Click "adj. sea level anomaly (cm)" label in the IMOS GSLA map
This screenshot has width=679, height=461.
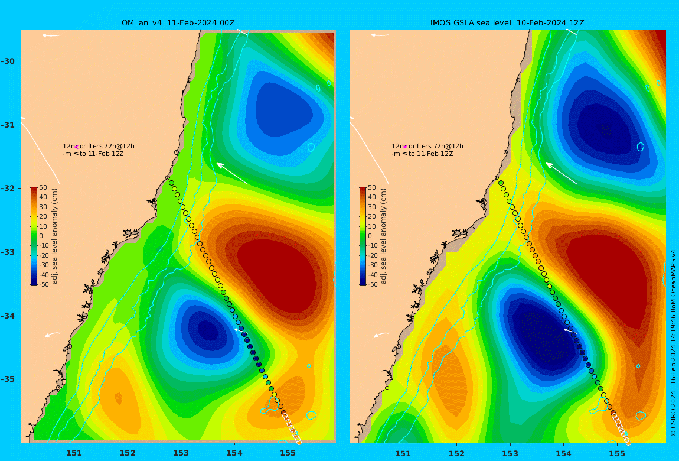(x=383, y=236)
